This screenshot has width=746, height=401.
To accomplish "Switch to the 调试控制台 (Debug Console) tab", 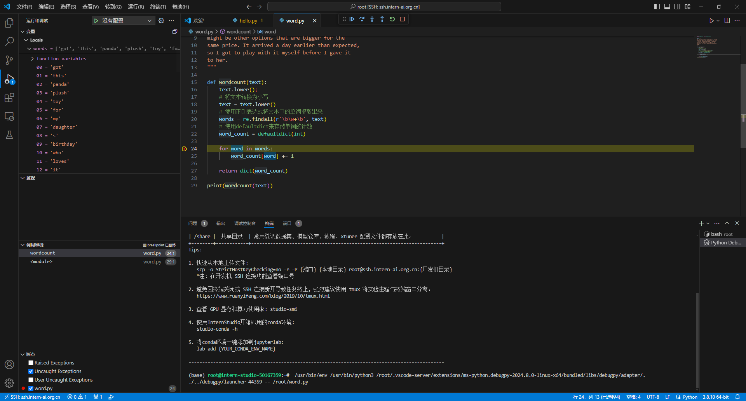I will coord(245,223).
